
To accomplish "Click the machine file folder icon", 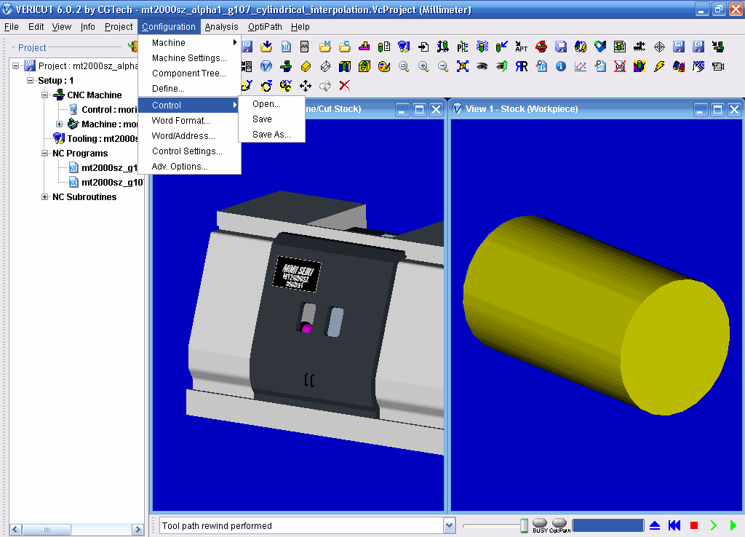I will pos(325,47).
